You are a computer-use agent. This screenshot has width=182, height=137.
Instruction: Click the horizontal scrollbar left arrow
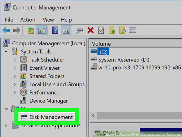pyautogui.click(x=93, y=115)
